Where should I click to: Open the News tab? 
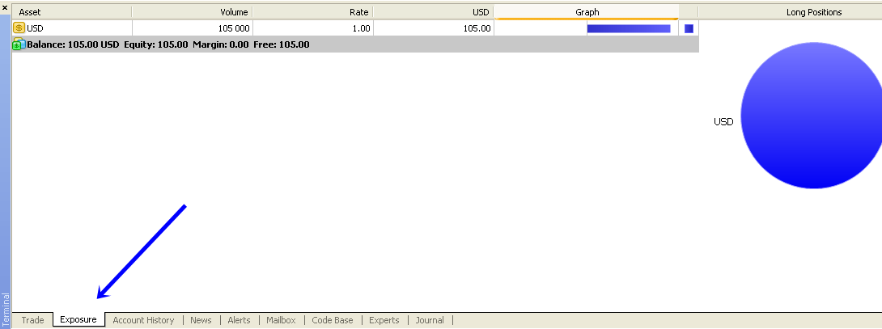pyautogui.click(x=201, y=320)
